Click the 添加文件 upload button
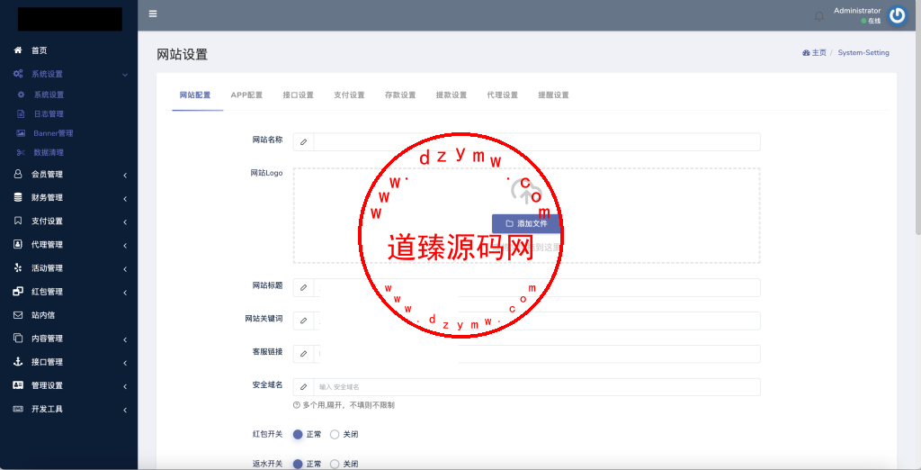 pyautogui.click(x=525, y=223)
